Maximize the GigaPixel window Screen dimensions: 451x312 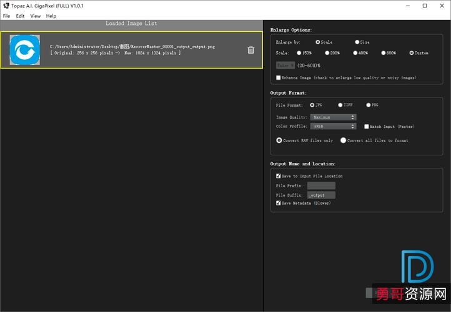point(425,6)
